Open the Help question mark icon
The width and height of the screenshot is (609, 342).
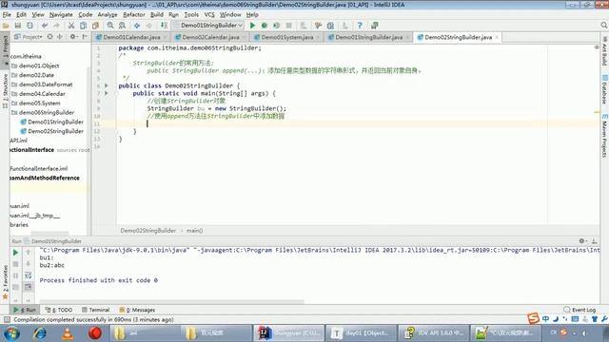[x=360, y=26]
